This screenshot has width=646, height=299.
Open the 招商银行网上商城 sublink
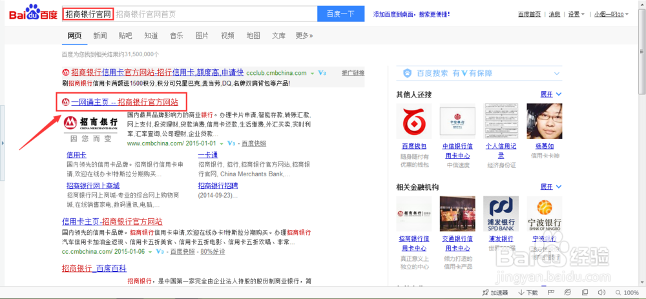(x=93, y=185)
